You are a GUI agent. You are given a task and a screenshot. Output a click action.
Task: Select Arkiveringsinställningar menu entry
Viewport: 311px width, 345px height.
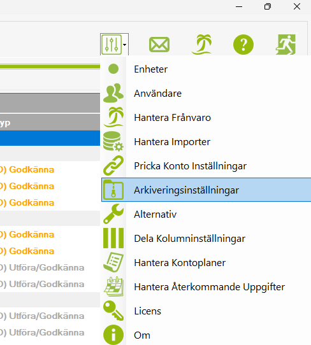(x=206, y=190)
